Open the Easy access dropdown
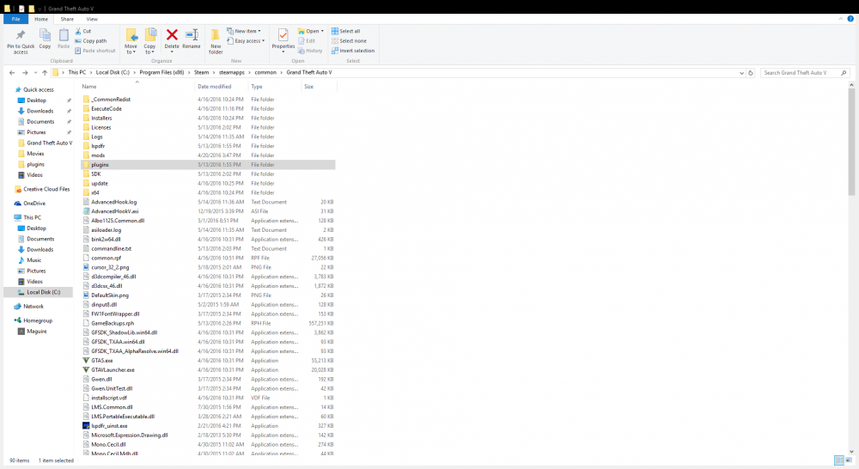Image resolution: width=859 pixels, height=469 pixels. [x=246, y=41]
